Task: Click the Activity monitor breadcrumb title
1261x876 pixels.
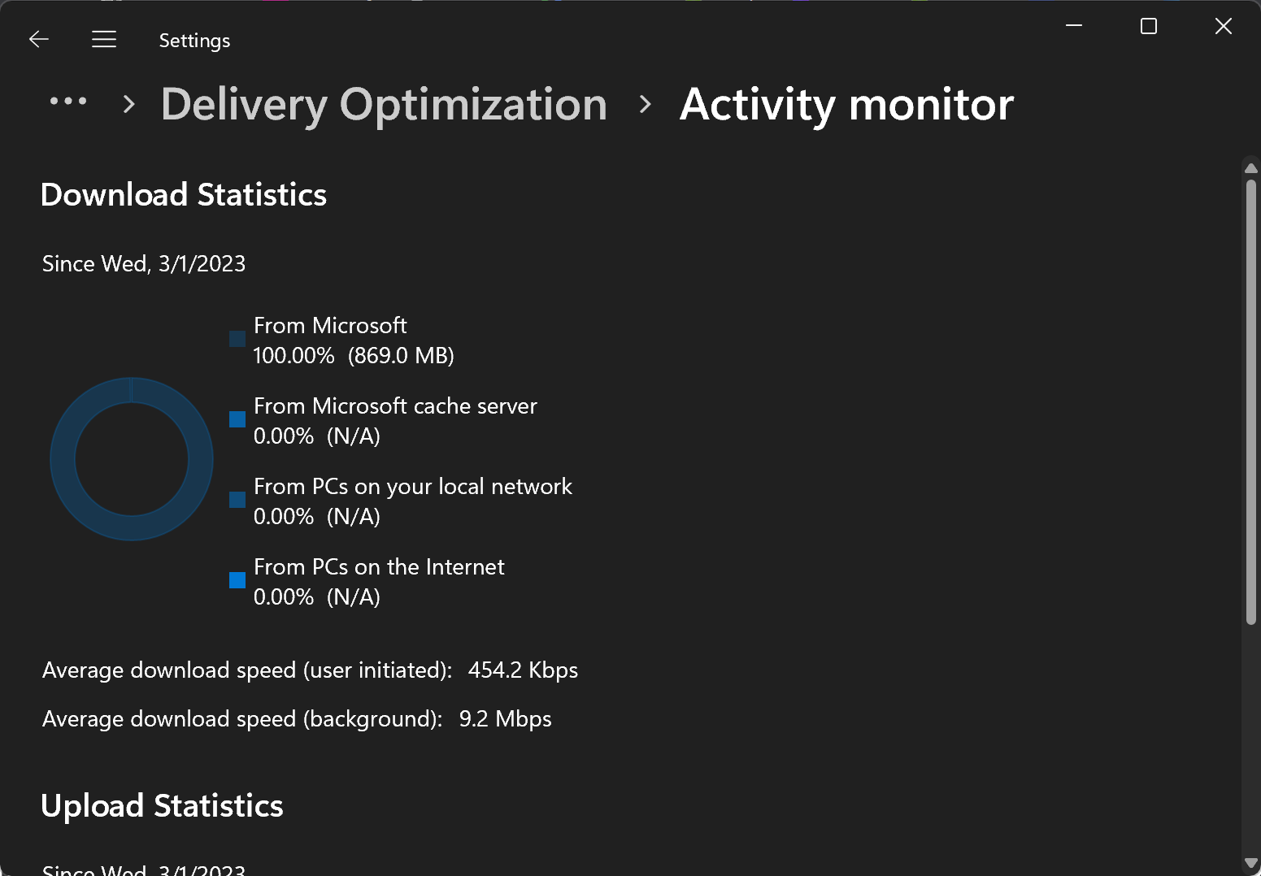Action: (x=846, y=105)
